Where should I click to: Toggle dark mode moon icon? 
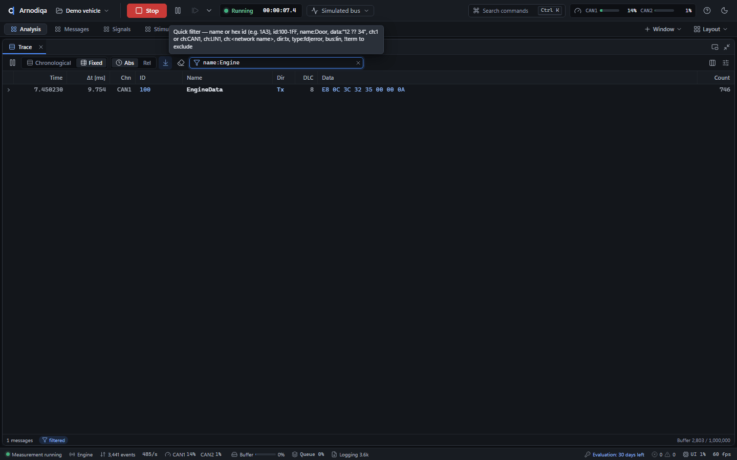click(x=724, y=11)
